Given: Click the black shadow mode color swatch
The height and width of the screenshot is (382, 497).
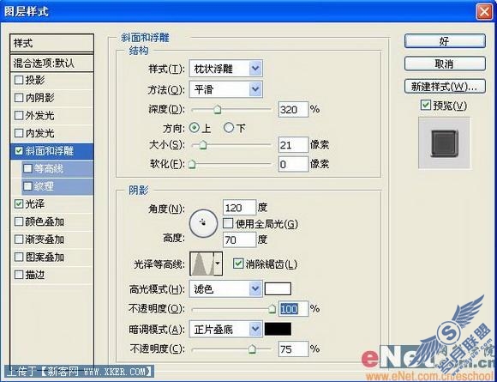Looking at the screenshot, I should (278, 330).
